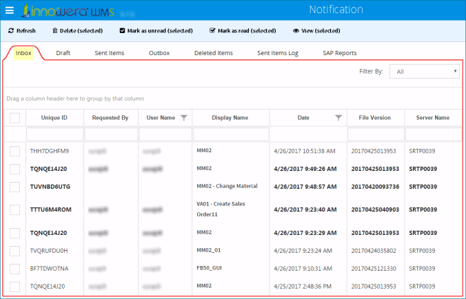Select the TUVNBD6UTG unique ID cell
This screenshot has height=299, width=466.
[50, 187]
